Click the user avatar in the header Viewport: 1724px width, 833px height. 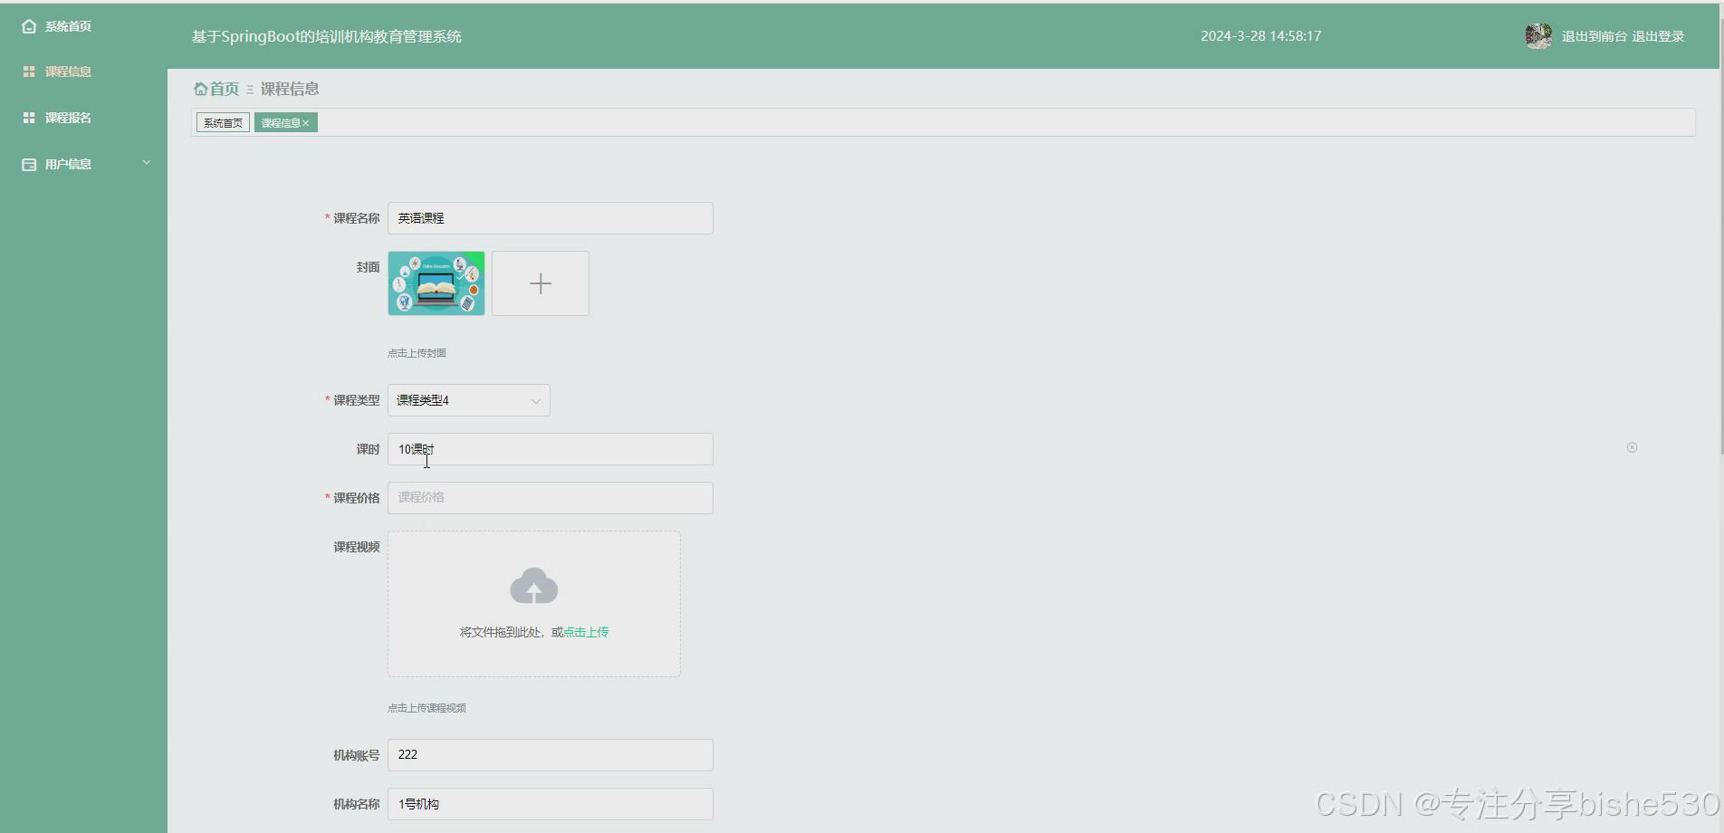pos(1538,36)
